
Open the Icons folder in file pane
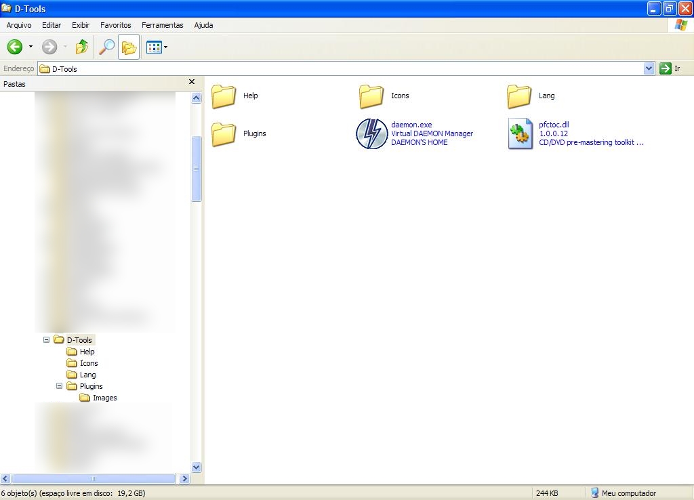pyautogui.click(x=371, y=96)
